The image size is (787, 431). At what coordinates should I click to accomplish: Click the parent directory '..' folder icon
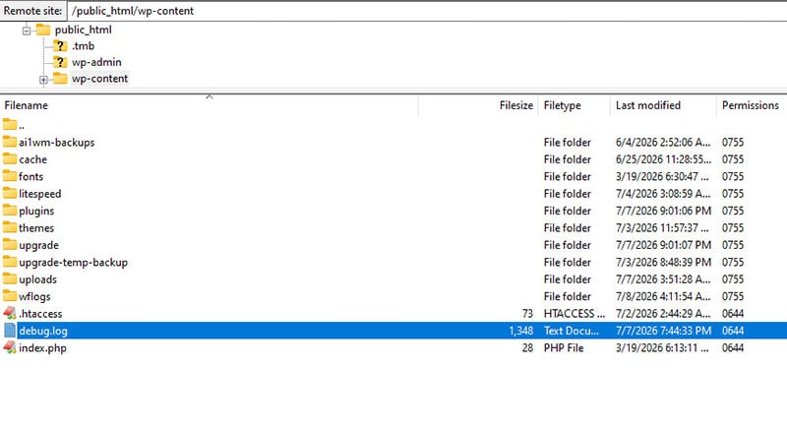[x=10, y=124]
